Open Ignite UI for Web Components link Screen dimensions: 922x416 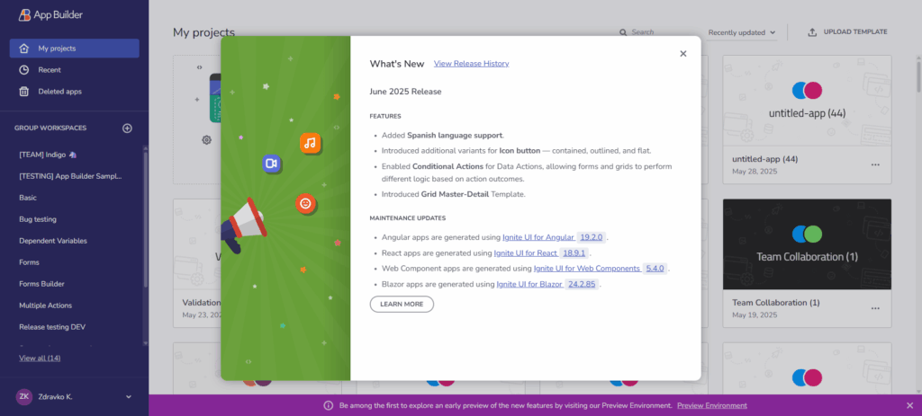click(587, 269)
